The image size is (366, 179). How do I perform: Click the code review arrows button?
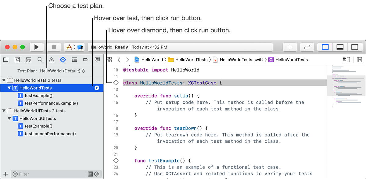307,47
